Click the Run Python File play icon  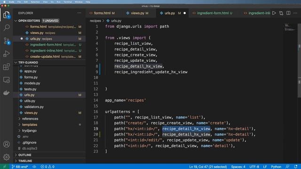(x=274, y=13)
